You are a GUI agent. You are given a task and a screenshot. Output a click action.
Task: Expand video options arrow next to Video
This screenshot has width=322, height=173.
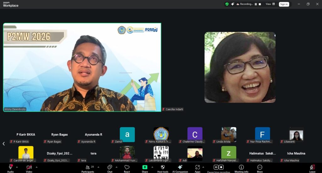pyautogui.click(x=36, y=167)
